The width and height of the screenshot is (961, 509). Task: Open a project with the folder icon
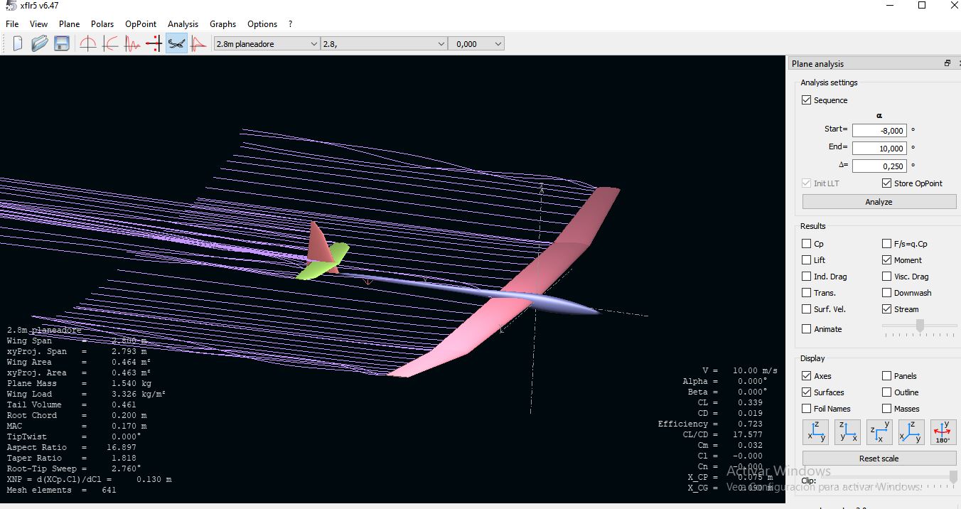(40, 44)
